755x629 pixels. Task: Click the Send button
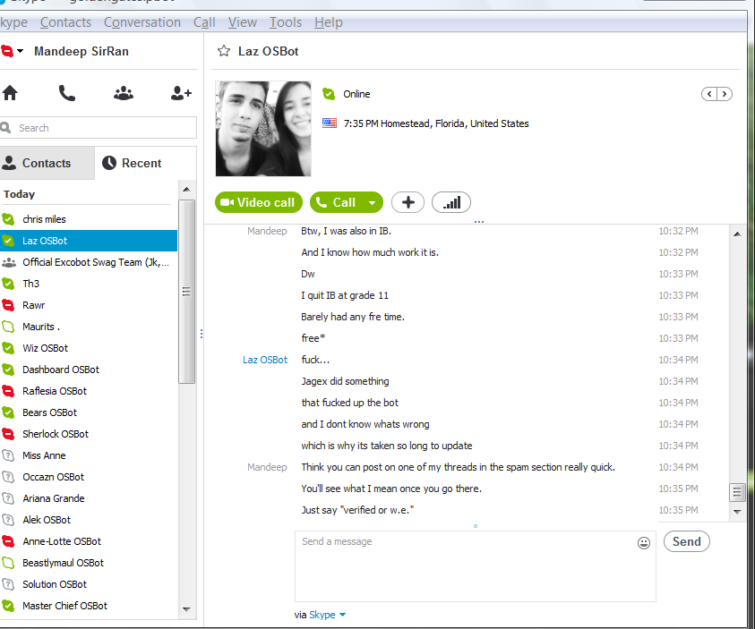(687, 541)
